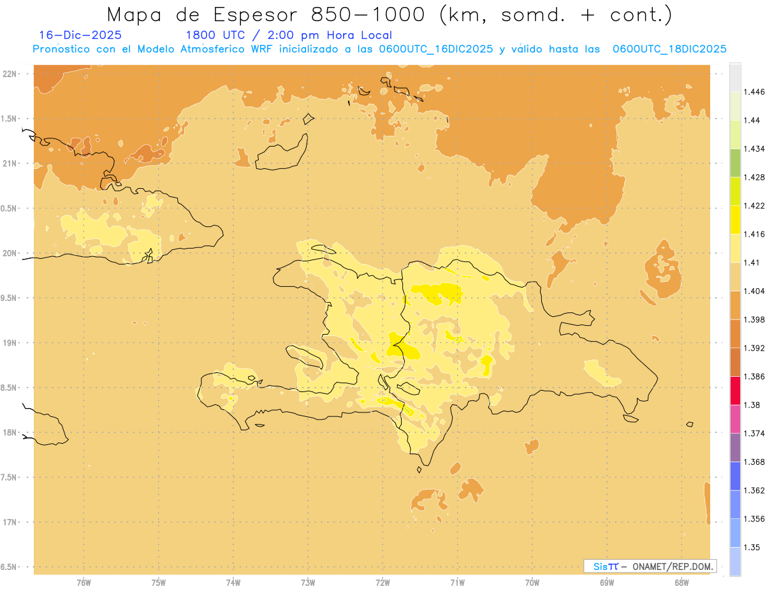Click the time label '1800 UTC / 2:00 pm Hora Local'
The image size is (765, 591).
click(289, 36)
